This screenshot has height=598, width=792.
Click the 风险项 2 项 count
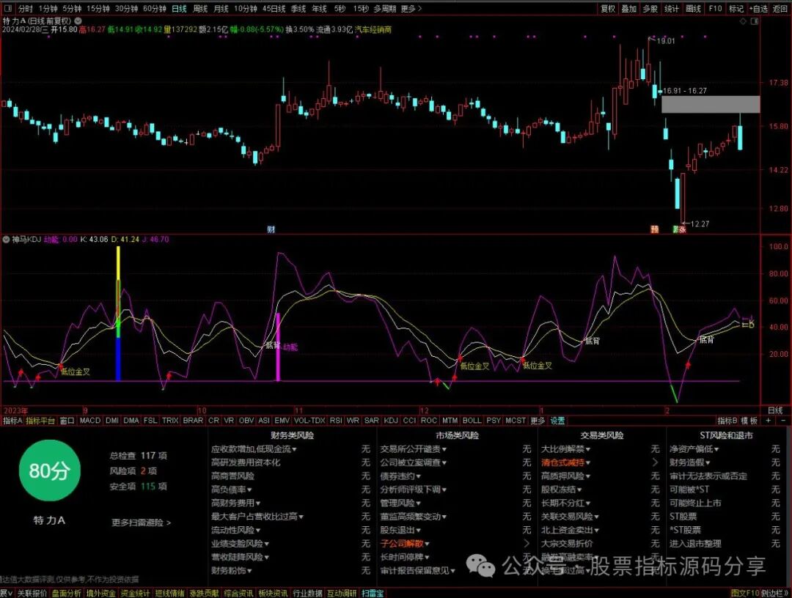pyautogui.click(x=133, y=470)
